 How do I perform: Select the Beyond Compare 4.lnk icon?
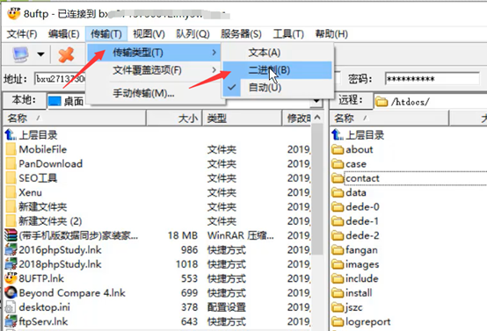(11, 292)
